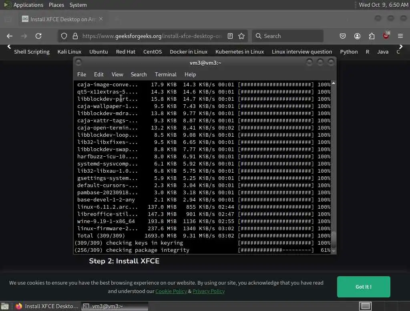Image resolution: width=410 pixels, height=311 pixels.
Task: Click the terminal vertical scrollbar thumb
Action: tap(334, 240)
